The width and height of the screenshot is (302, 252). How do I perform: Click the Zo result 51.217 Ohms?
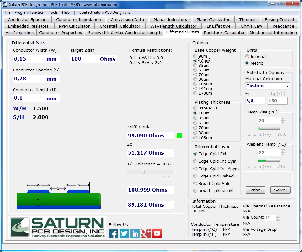coord(151,153)
